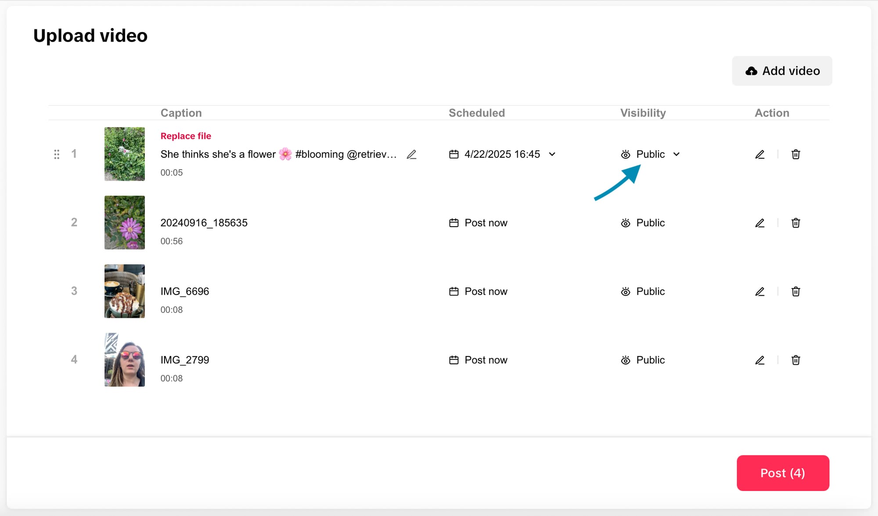Edit the first video with pencil action icon

[760, 154]
